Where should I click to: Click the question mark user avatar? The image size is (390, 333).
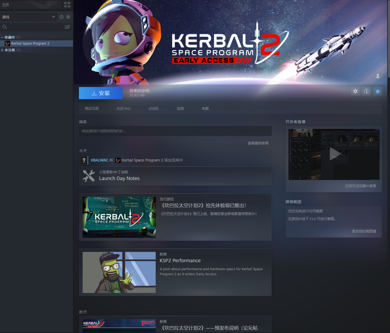click(84, 160)
